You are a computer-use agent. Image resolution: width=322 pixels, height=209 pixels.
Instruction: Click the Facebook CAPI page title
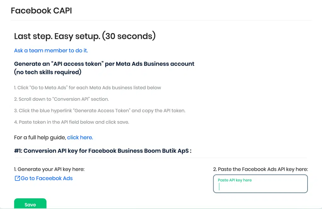tap(41, 11)
